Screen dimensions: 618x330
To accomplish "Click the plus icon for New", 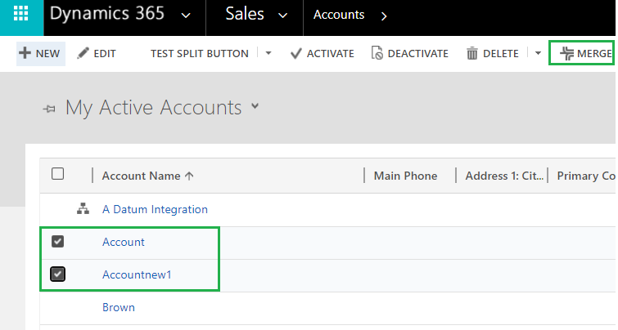I will [25, 53].
